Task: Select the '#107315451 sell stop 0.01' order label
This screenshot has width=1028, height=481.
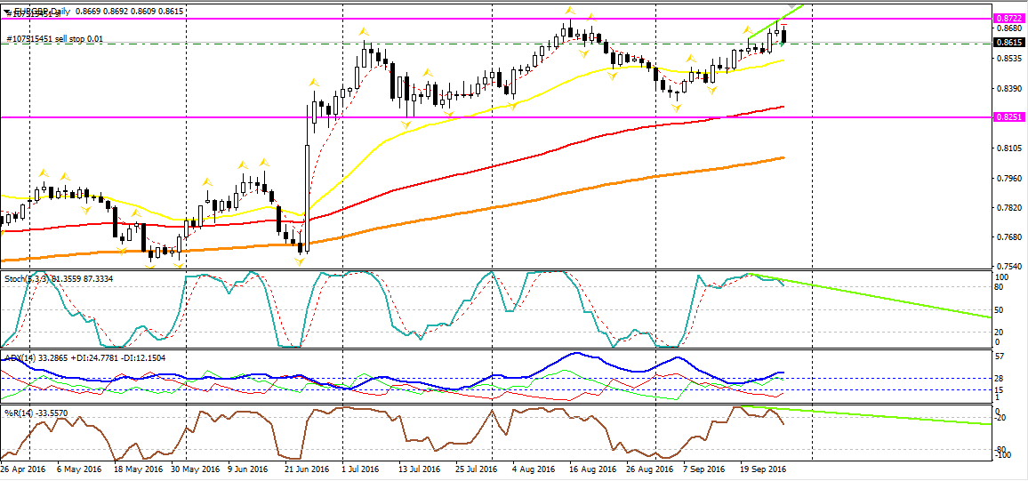Action: pos(55,39)
